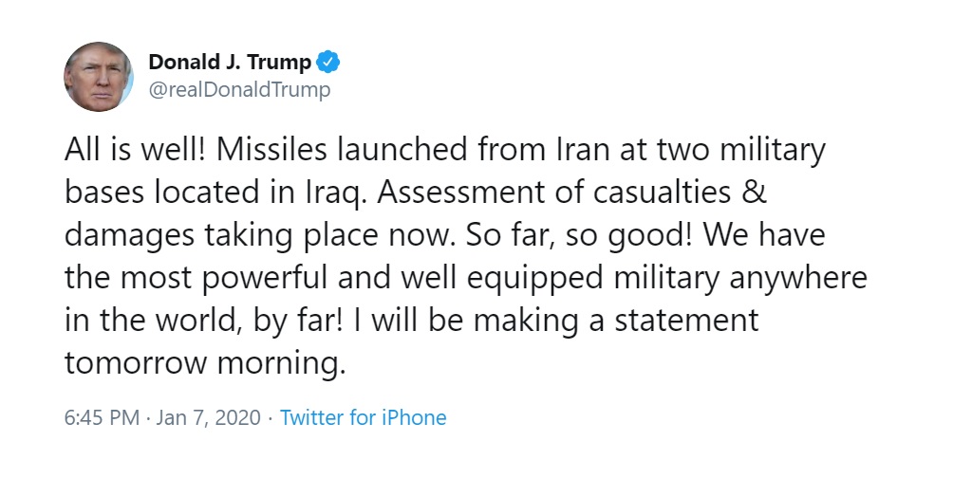953x478 pixels.
Task: Click the word "anywhere" in the tweet
Action: [x=798, y=280]
